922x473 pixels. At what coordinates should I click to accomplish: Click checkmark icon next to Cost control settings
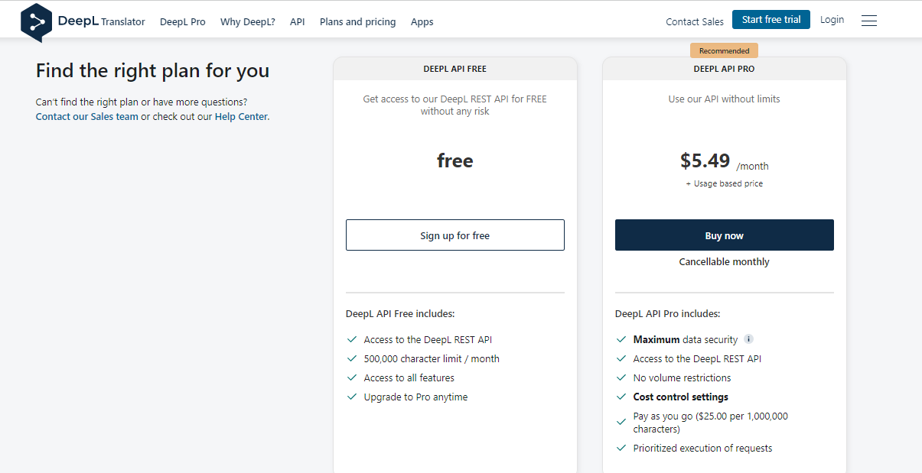(x=621, y=397)
